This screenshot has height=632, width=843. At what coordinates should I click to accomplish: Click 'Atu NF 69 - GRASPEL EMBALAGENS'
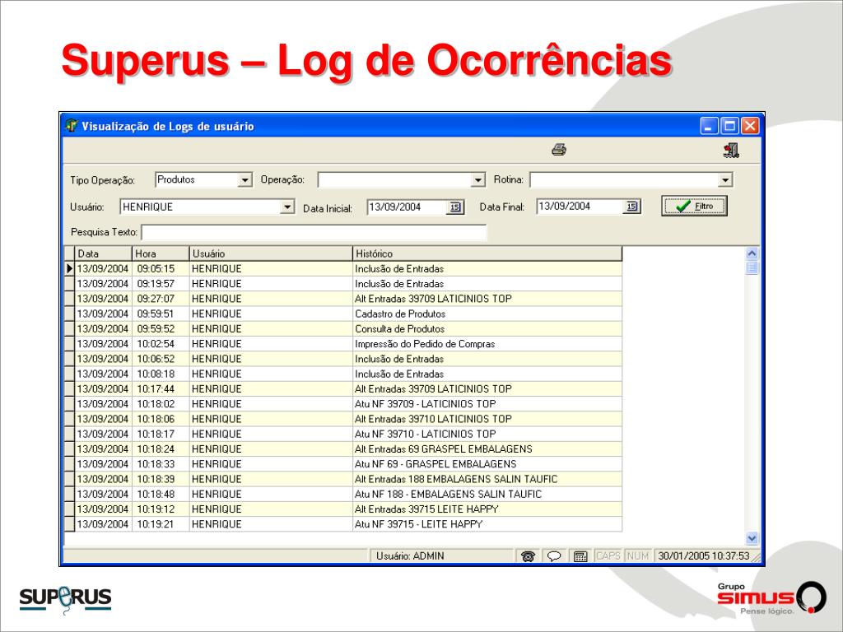pos(435,464)
